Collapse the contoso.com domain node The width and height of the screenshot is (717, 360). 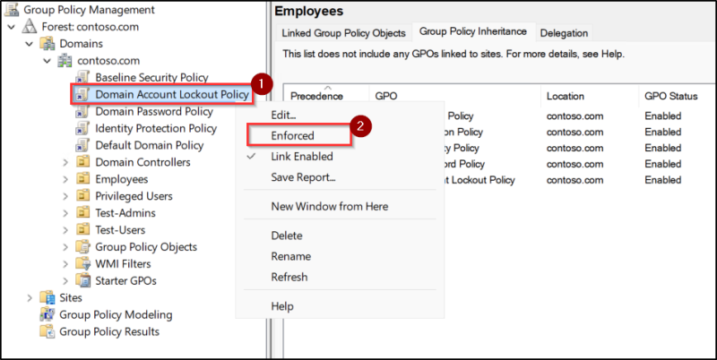point(48,61)
